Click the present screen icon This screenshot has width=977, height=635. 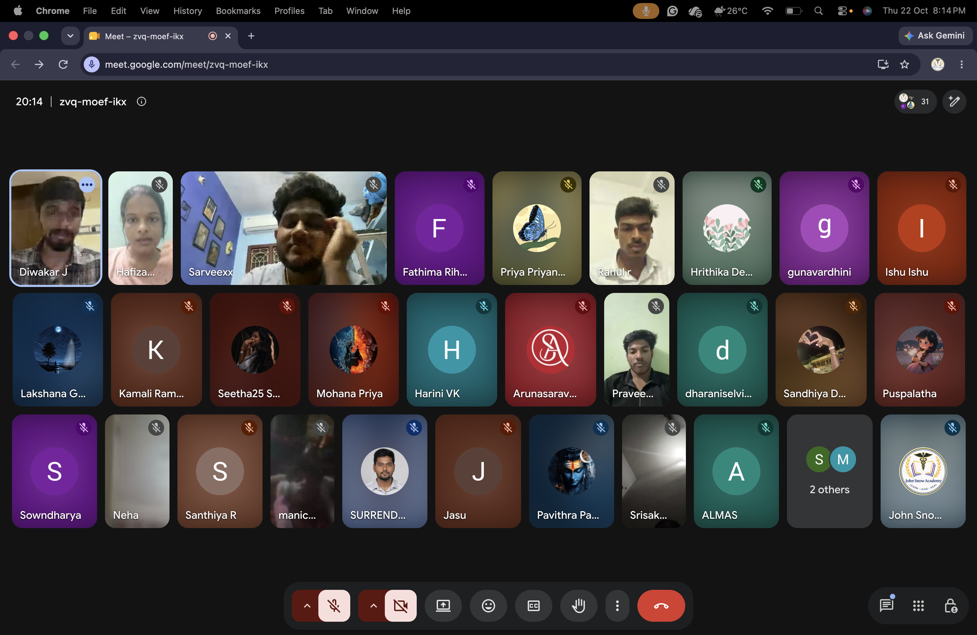point(443,605)
